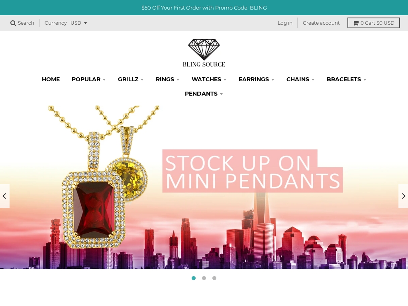Viewport: 408px width, 306px height.
Task: Open the USD currency dropdown
Action: 78,23
